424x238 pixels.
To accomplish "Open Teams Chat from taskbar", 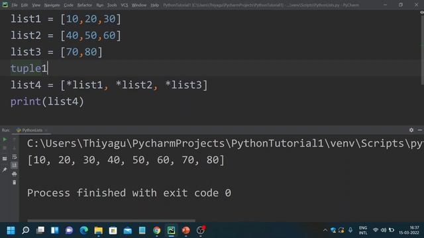I will pyautogui.click(x=69, y=230).
